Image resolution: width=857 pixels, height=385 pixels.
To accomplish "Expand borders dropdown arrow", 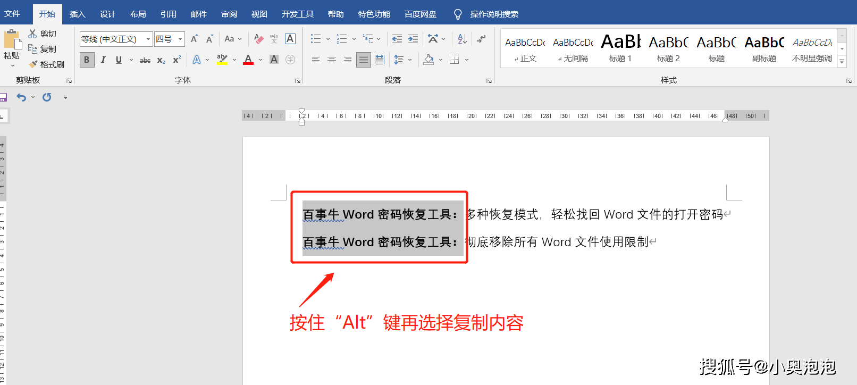I will click(x=467, y=60).
